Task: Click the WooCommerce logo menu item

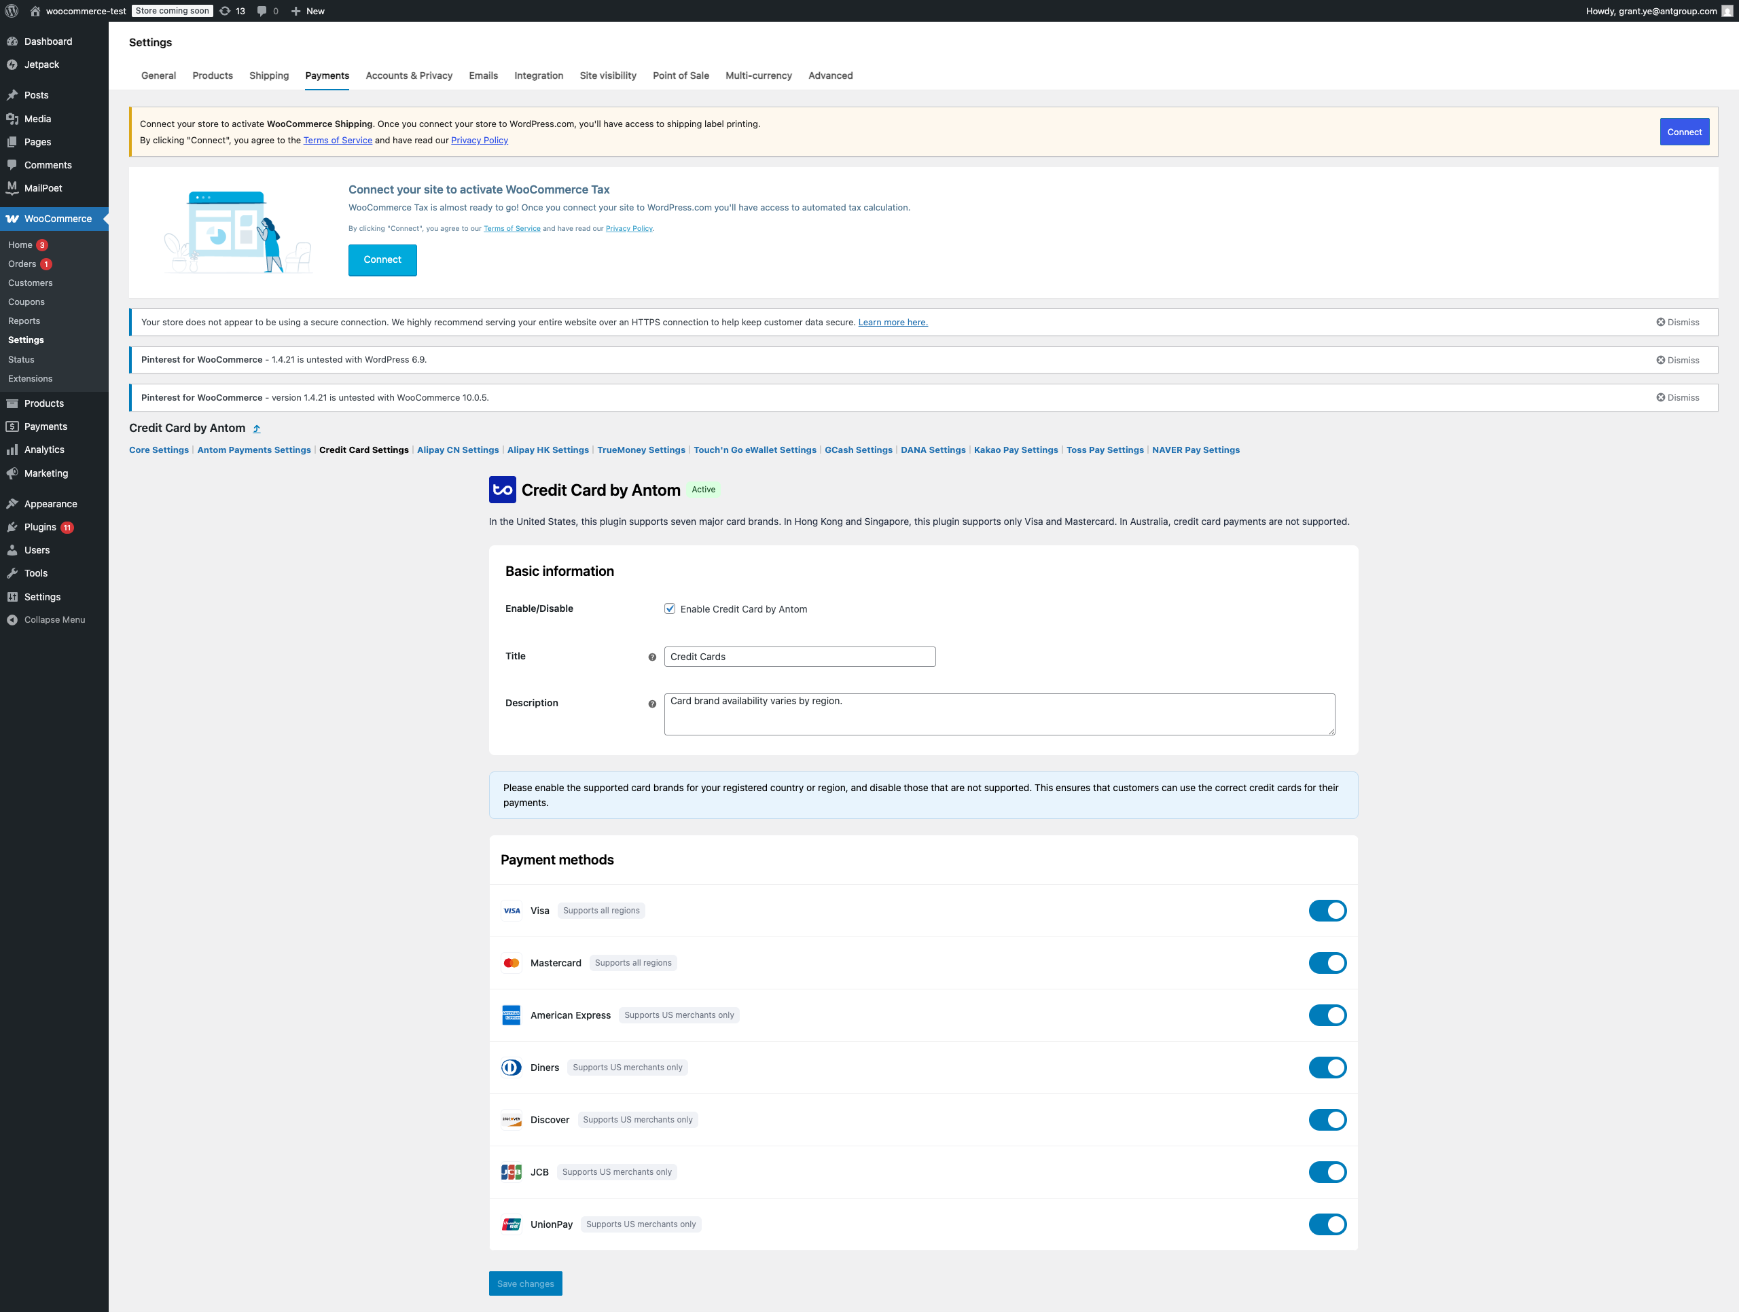Action: pyautogui.click(x=13, y=219)
